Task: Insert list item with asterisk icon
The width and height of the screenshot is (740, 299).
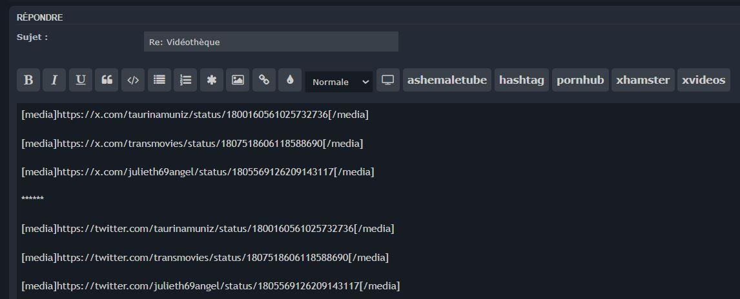Action: (211, 80)
